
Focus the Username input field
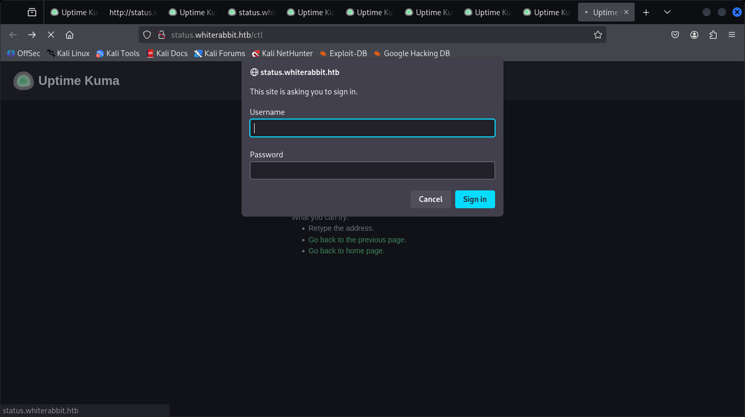[x=372, y=128]
